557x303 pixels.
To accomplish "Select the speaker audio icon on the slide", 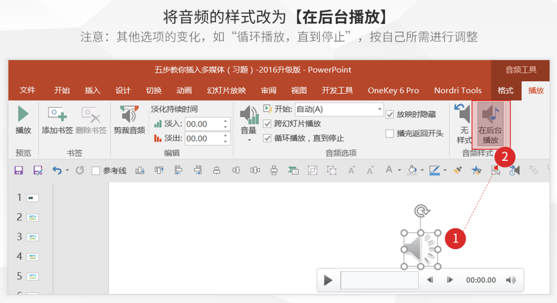I will coord(420,249).
